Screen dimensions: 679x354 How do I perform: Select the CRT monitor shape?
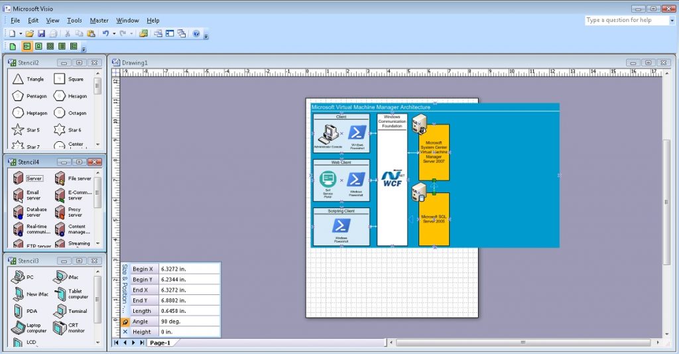[69, 328]
